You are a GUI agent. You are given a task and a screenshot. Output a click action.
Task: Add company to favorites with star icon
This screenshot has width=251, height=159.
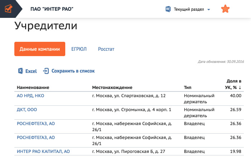pyautogui.click(x=225, y=9)
